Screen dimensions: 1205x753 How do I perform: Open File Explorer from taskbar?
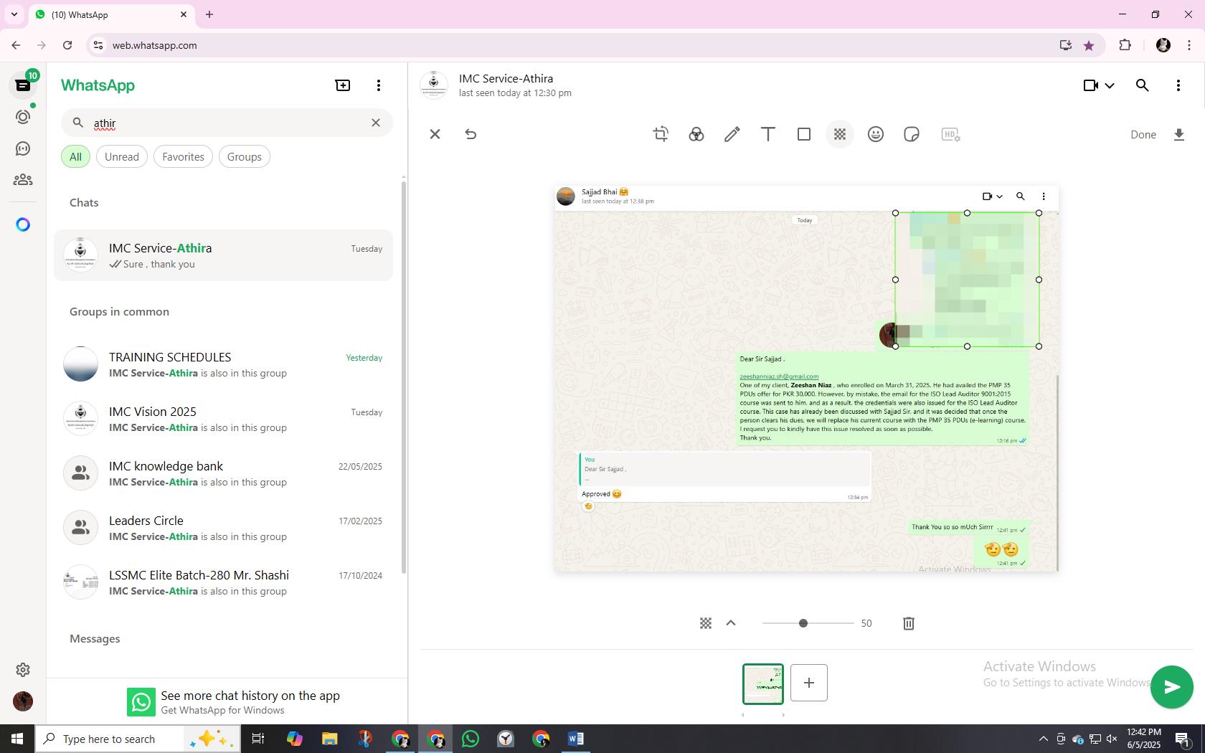pyautogui.click(x=329, y=739)
